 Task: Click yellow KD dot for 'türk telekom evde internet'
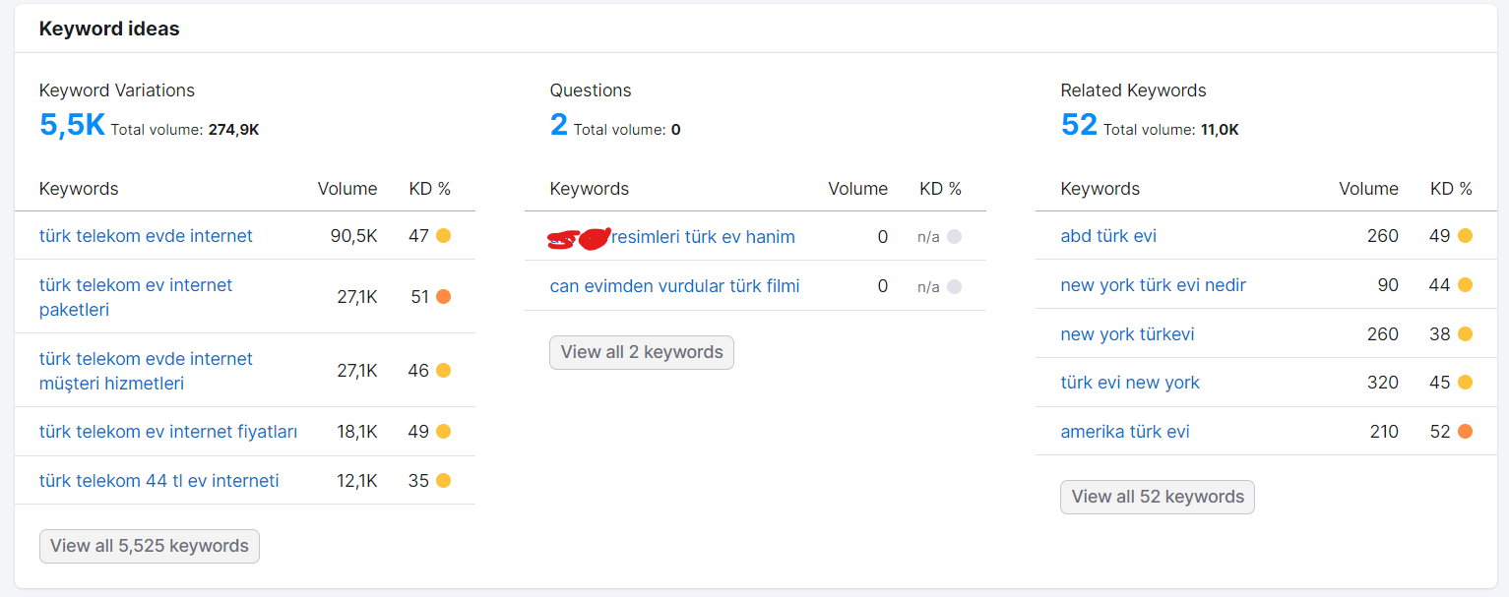coord(443,236)
